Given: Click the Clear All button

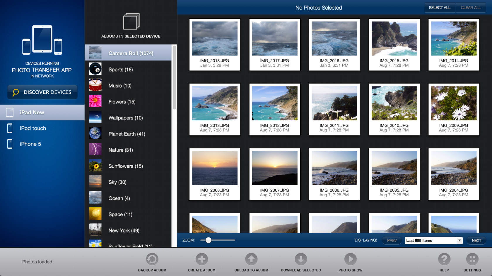Looking at the screenshot, I should tap(470, 8).
